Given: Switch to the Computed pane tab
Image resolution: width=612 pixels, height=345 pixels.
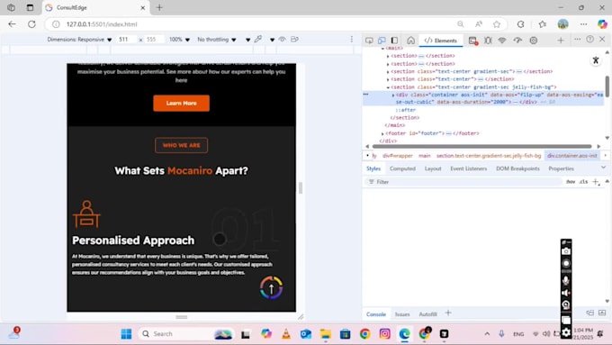Looking at the screenshot, I should [402, 168].
